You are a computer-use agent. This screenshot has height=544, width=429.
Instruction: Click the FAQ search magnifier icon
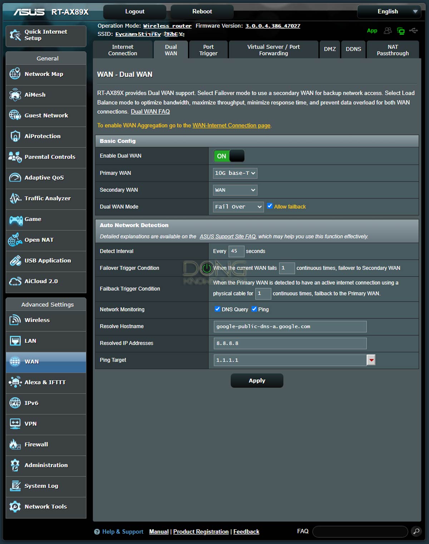(x=416, y=531)
